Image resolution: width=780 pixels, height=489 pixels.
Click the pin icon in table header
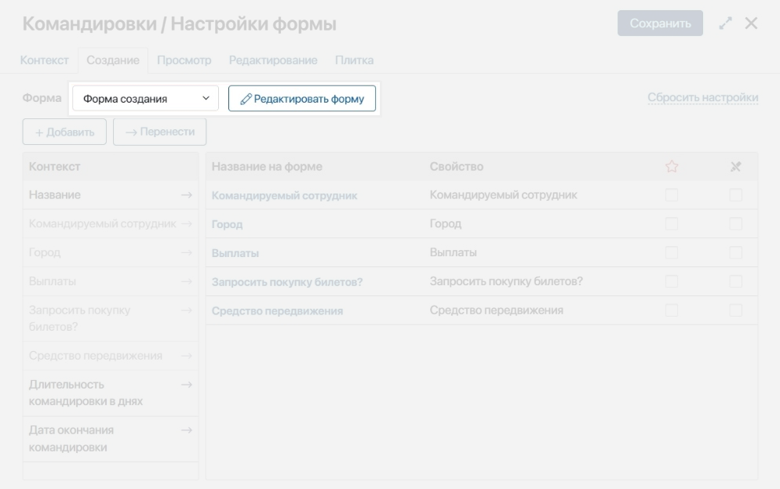pos(735,166)
